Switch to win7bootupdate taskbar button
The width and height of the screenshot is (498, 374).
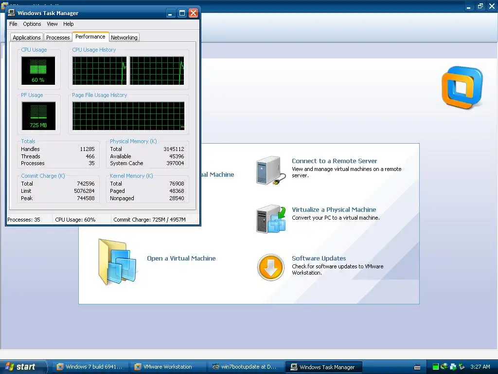[x=246, y=367]
